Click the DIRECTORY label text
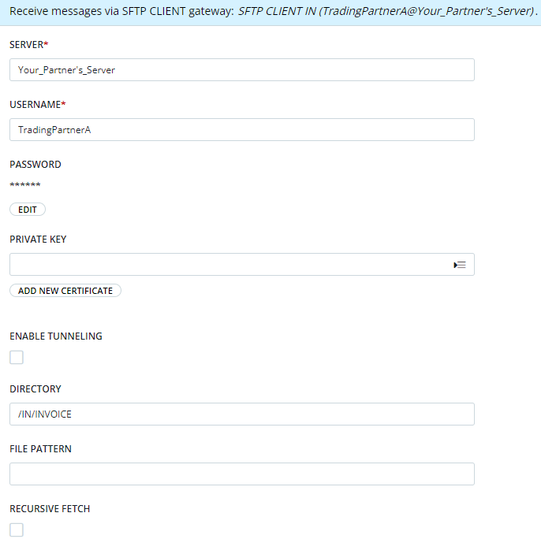Viewport: 541px width, 550px height. [x=35, y=389]
